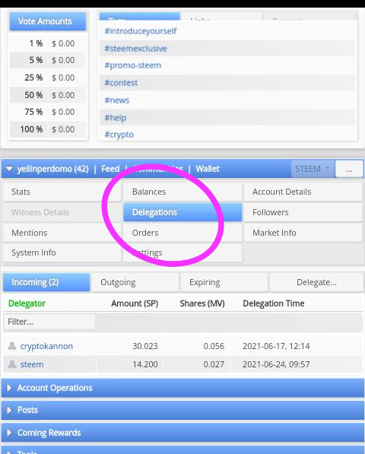The width and height of the screenshot is (365, 454).
Task: Click the 14.200 amount cell
Action: (x=145, y=364)
